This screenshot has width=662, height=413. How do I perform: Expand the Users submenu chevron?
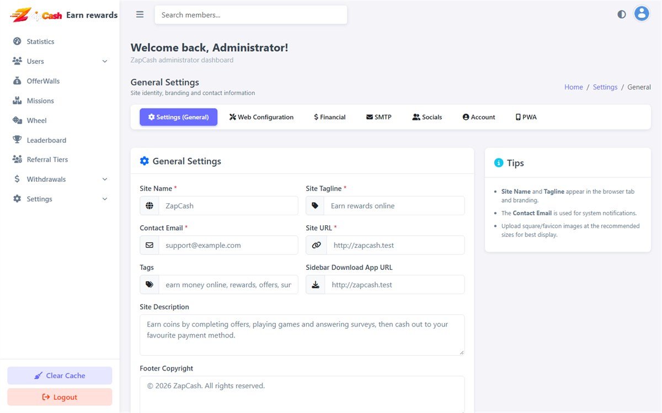point(105,61)
